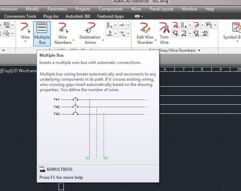Open the Parametric menu
This screenshot has height=191, width=241.
57,9
